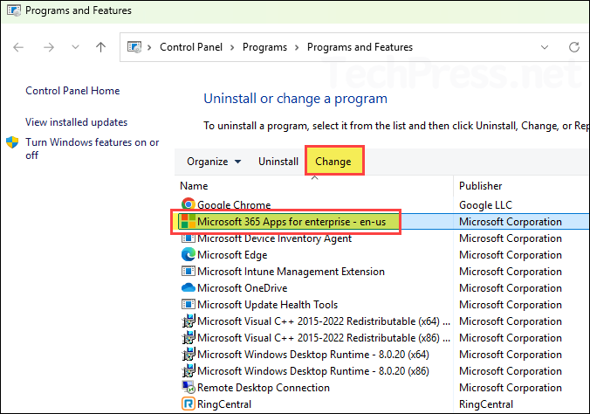Go up one level with Up arrow

coord(100,47)
